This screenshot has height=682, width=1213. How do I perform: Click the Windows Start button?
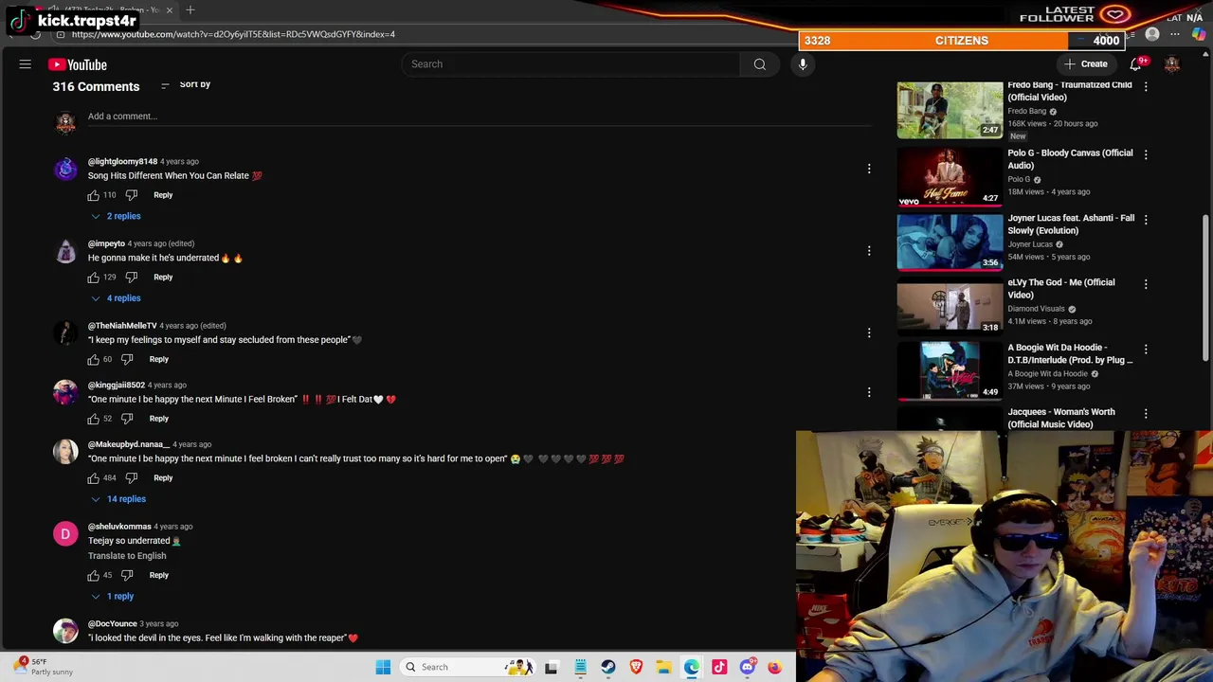[x=383, y=667]
